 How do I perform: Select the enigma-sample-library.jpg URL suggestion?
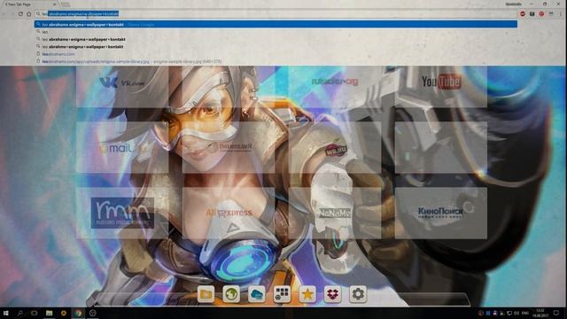point(276,61)
